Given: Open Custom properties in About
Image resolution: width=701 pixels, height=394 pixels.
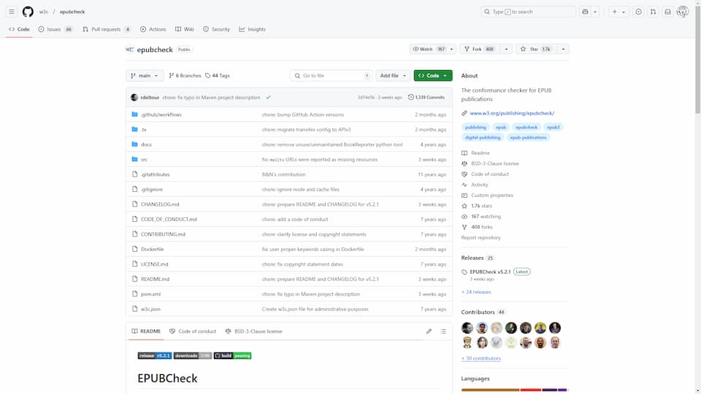Looking at the screenshot, I should 491,196.
